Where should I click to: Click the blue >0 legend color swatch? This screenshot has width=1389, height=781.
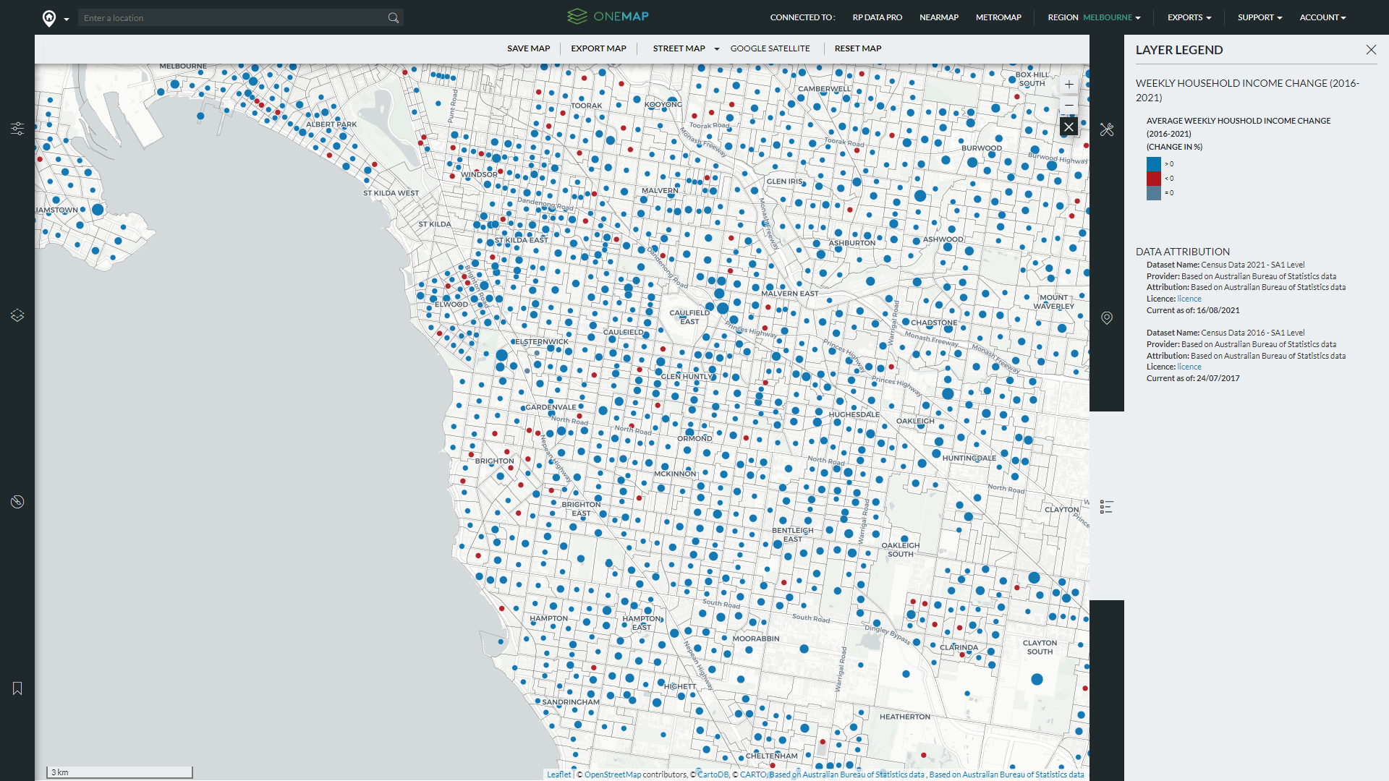click(x=1153, y=164)
